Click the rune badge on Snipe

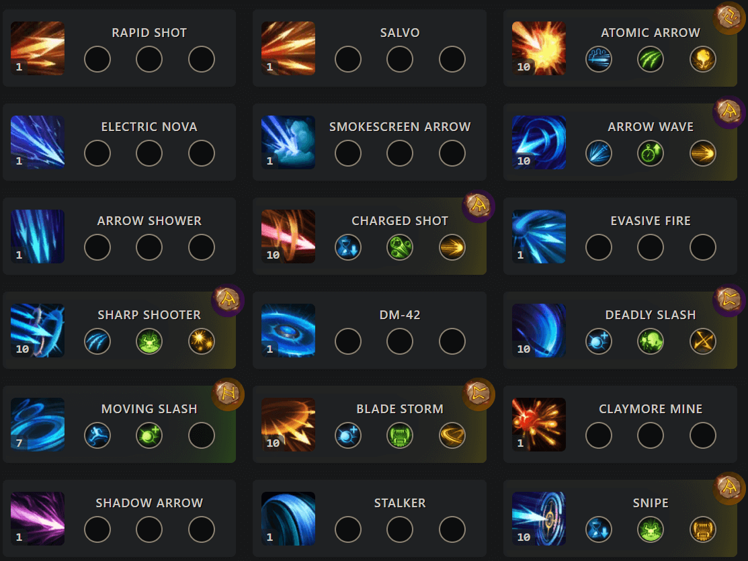(x=730, y=488)
